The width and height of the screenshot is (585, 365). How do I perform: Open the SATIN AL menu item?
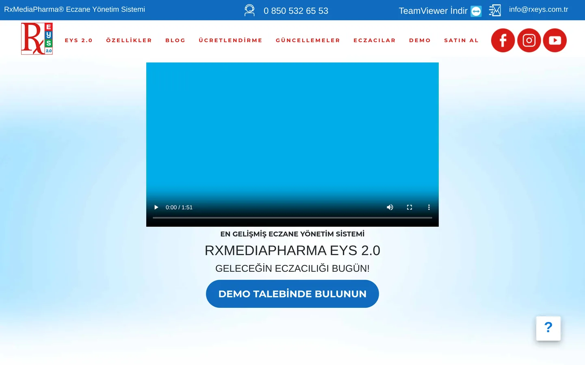coord(461,40)
